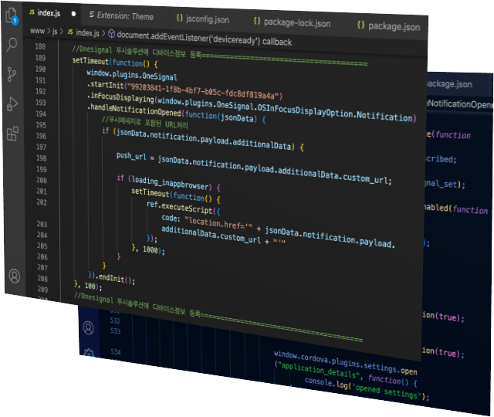Open the Search view icon

[x=12, y=44]
